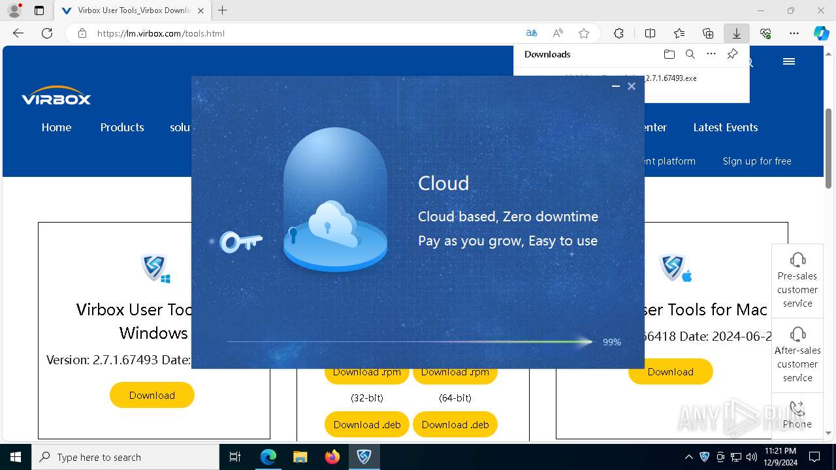Viewport: 836px width, 470px height.
Task: Open File Explorer from taskbar
Action: [300, 457]
